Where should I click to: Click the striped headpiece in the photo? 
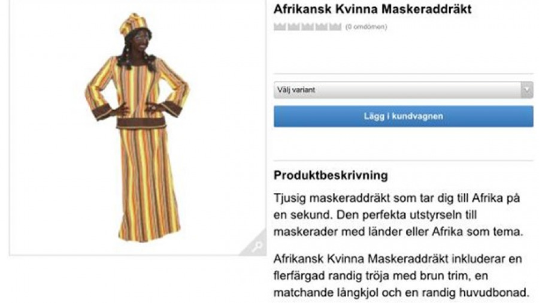(134, 23)
